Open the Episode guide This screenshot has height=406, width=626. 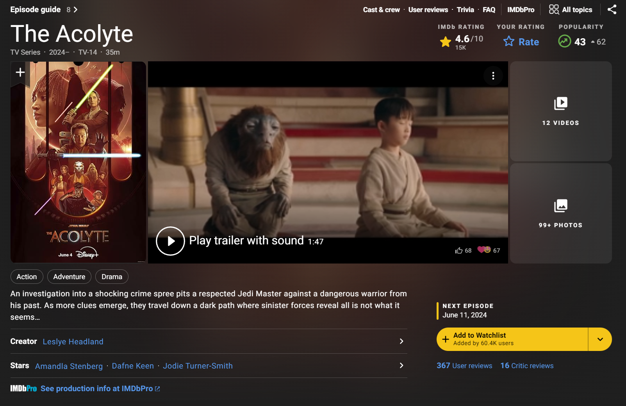[44, 9]
